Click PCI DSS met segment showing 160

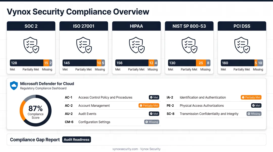click(238, 63)
